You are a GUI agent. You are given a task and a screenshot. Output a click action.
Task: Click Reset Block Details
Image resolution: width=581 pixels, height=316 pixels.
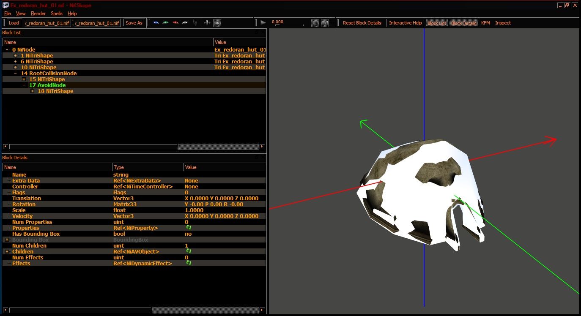tap(362, 23)
